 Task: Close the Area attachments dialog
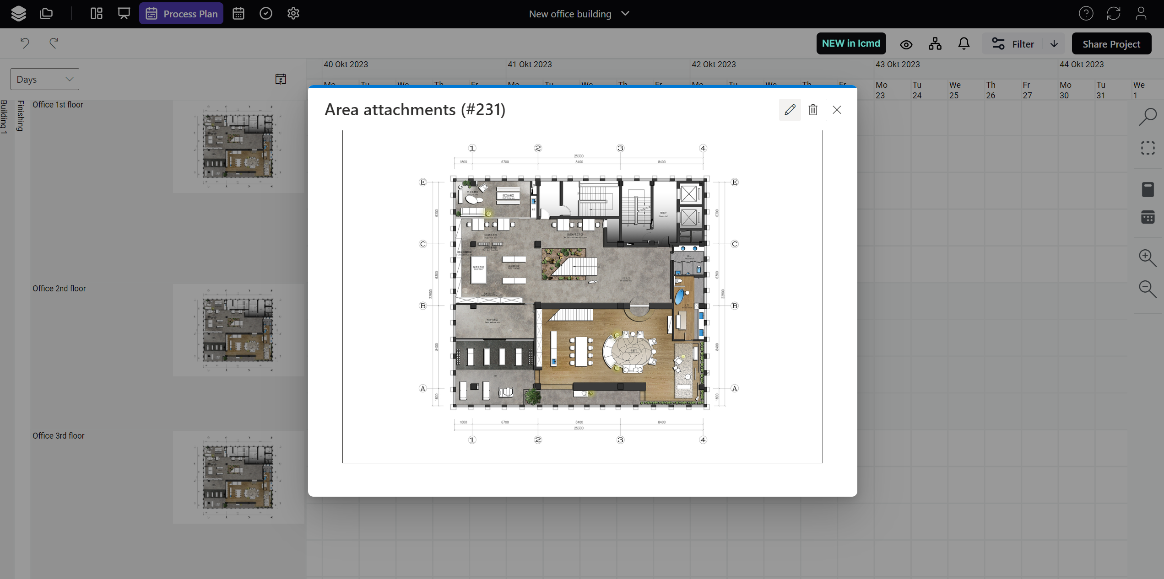tap(837, 110)
